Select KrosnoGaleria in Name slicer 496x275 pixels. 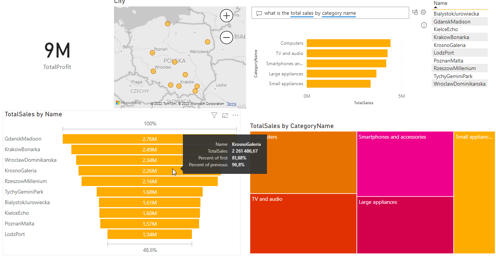click(460, 45)
